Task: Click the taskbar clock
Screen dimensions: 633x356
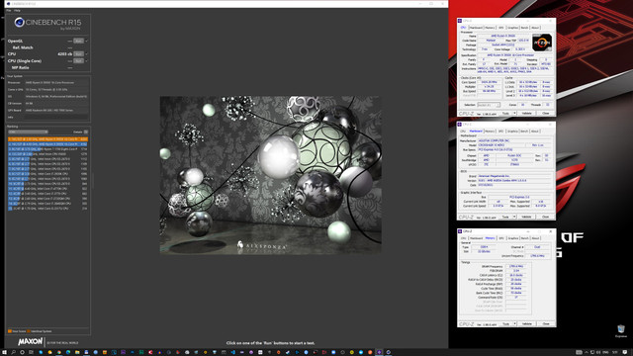Action: pyautogui.click(x=615, y=352)
